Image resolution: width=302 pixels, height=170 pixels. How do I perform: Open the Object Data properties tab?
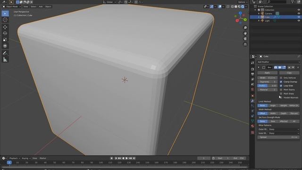(x=252, y=121)
